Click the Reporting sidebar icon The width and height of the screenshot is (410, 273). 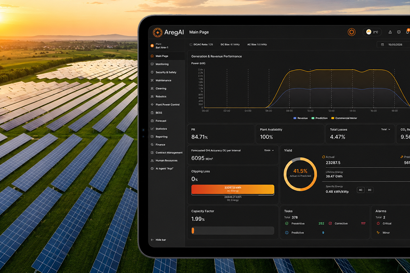coord(152,137)
